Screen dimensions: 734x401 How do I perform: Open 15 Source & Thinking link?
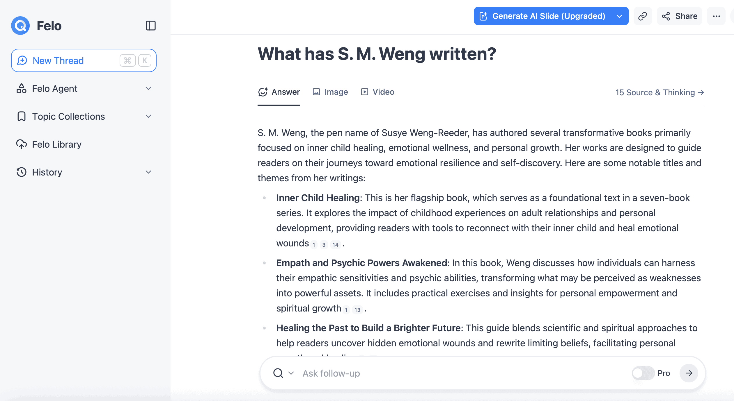tap(660, 92)
